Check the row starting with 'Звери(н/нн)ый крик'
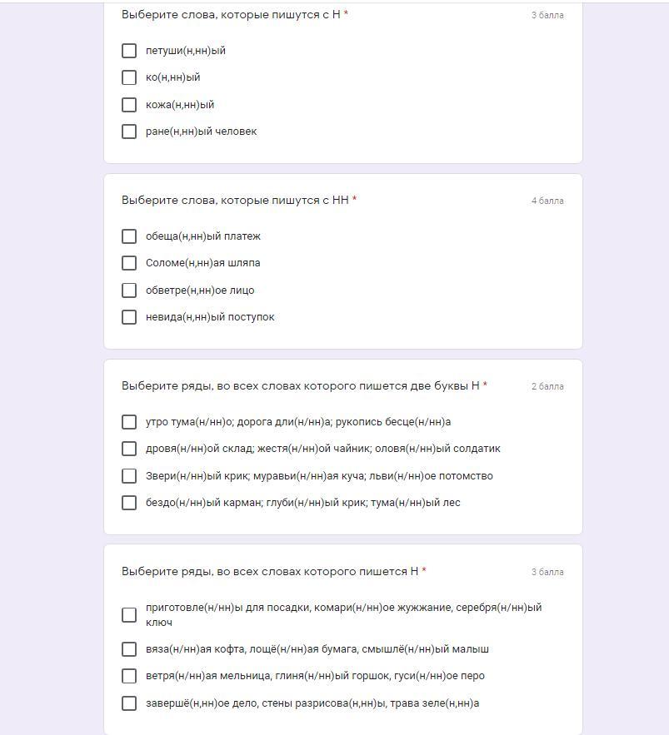 (x=129, y=476)
